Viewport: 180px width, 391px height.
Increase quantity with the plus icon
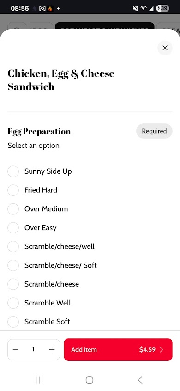pyautogui.click(x=52, y=349)
